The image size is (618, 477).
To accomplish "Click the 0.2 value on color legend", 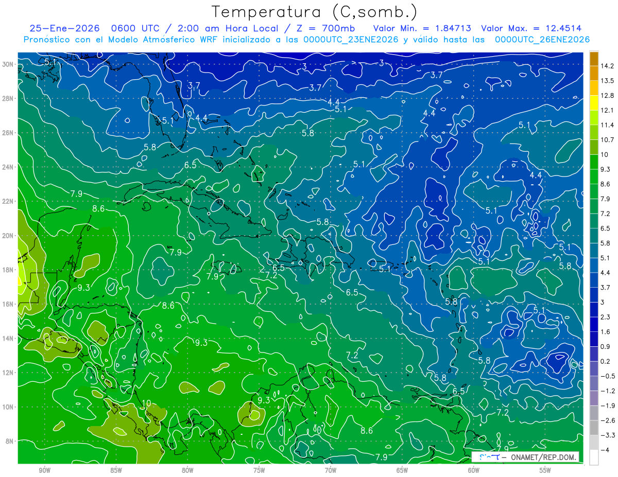I will tap(606, 361).
